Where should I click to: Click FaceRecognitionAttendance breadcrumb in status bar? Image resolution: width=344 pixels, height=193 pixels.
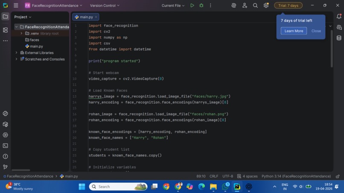coord(28,176)
